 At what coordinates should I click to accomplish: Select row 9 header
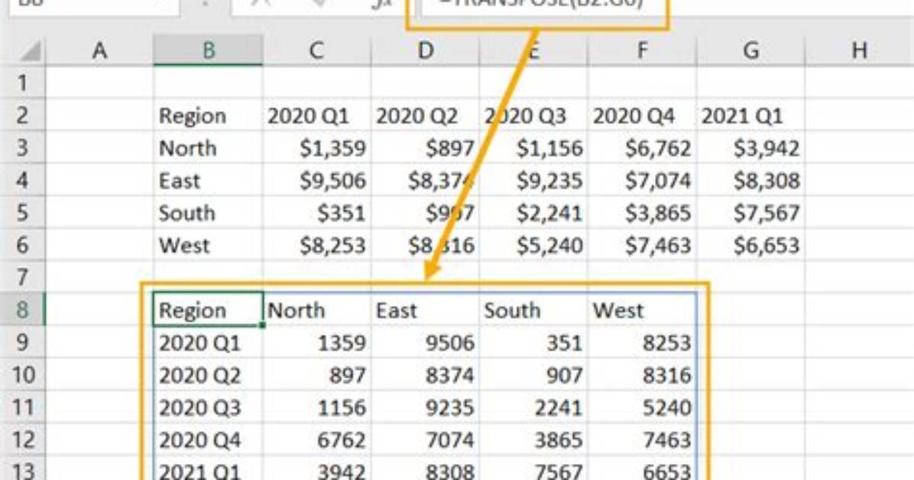coord(23,342)
